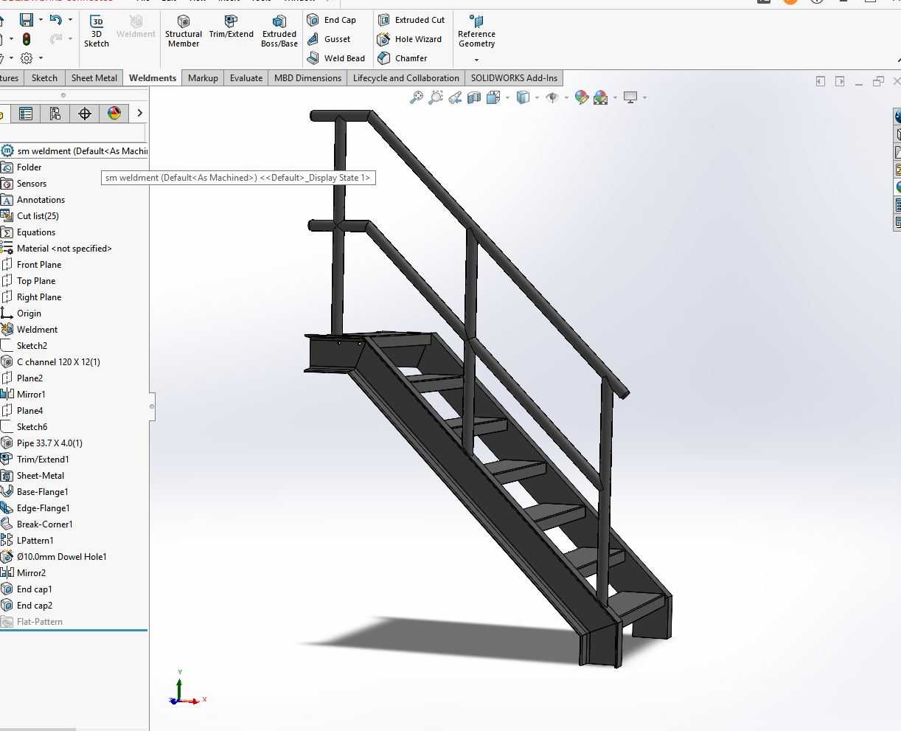Open the Evaluate tab
Image resolution: width=901 pixels, height=731 pixels.
(246, 78)
